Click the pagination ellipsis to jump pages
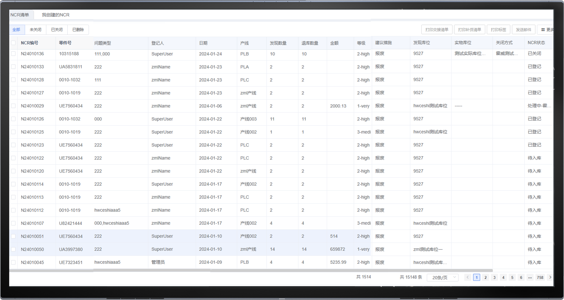564x300 pixels. click(530, 277)
